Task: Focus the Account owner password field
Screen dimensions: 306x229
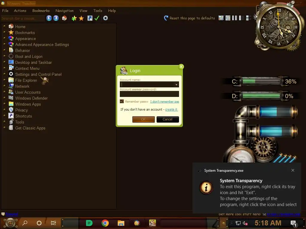Action: 149,94
